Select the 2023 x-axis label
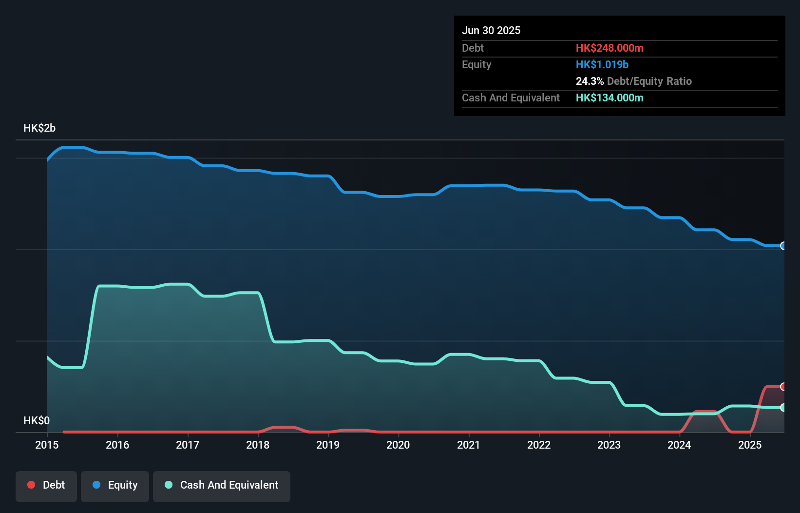Screen dimensions: 800x513 tap(609, 445)
